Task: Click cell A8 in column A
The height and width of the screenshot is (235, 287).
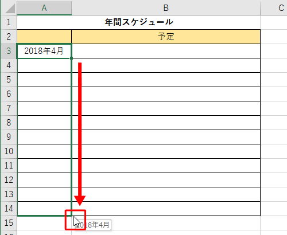Action: pyautogui.click(x=44, y=123)
